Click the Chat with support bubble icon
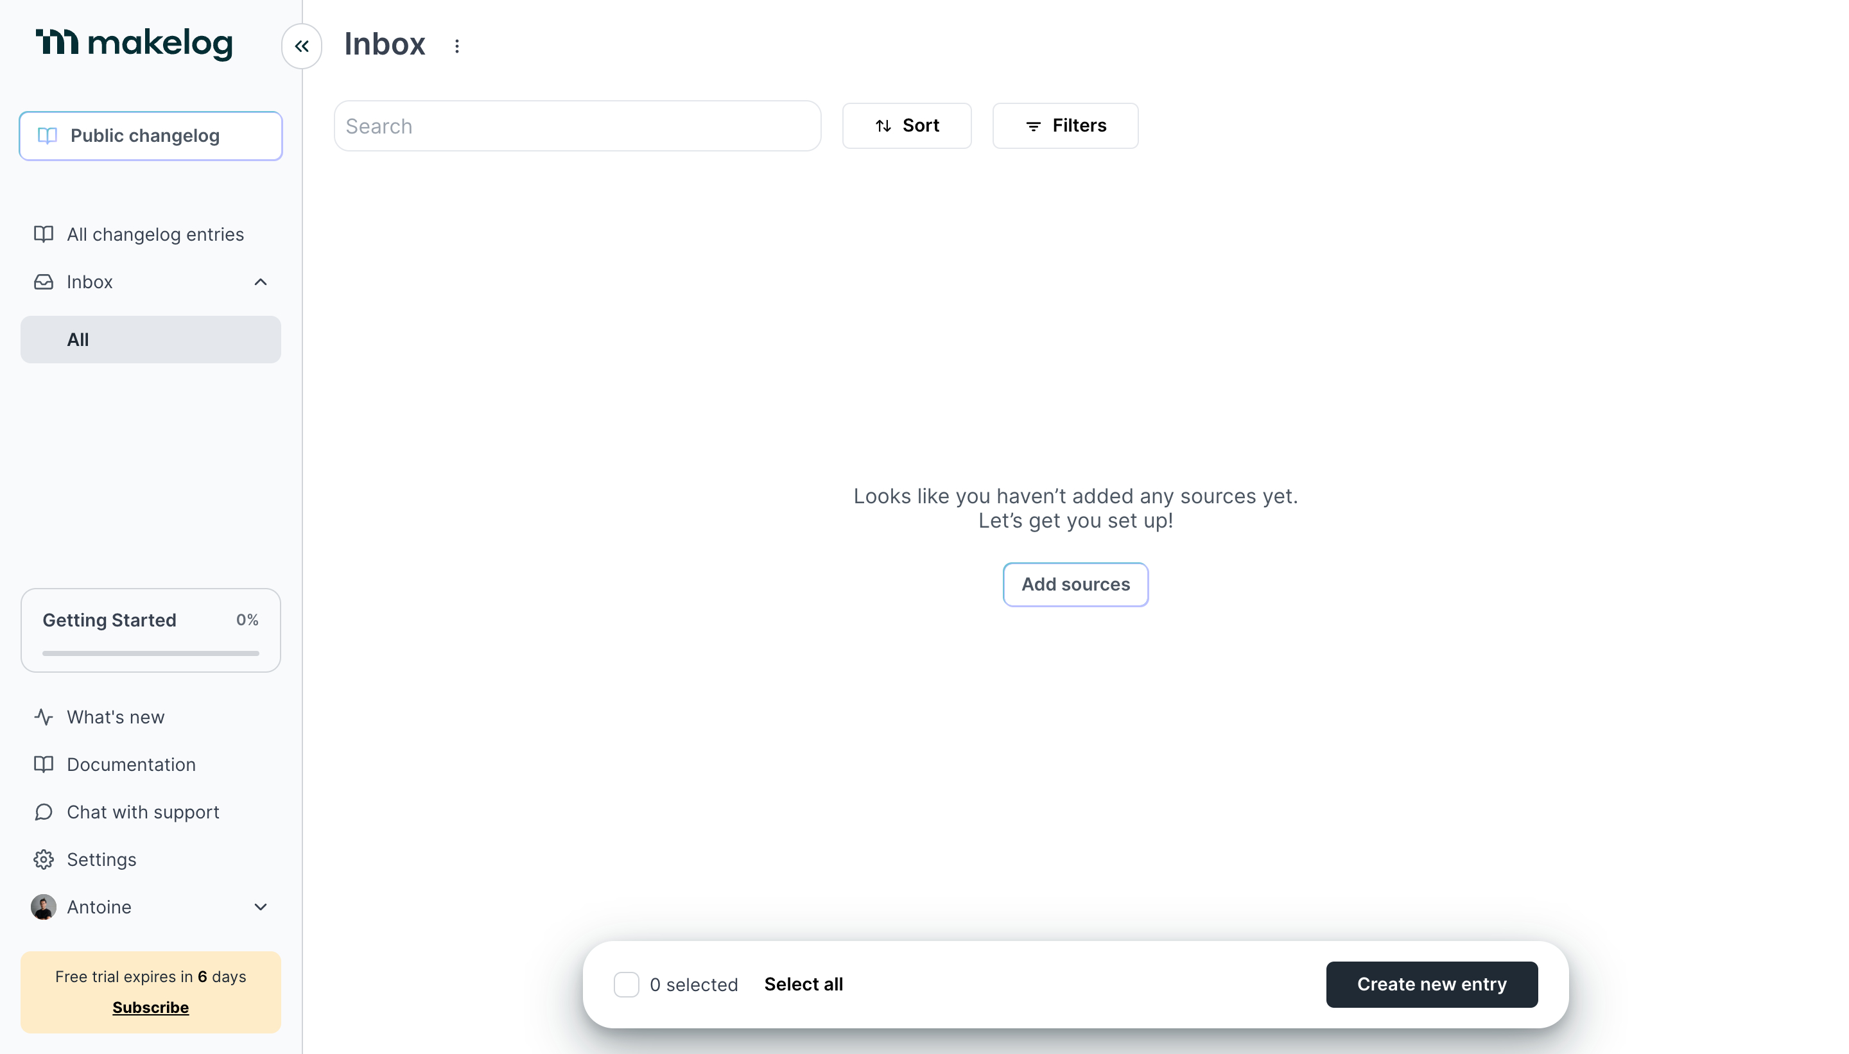The width and height of the screenshot is (1849, 1054). pos(44,811)
